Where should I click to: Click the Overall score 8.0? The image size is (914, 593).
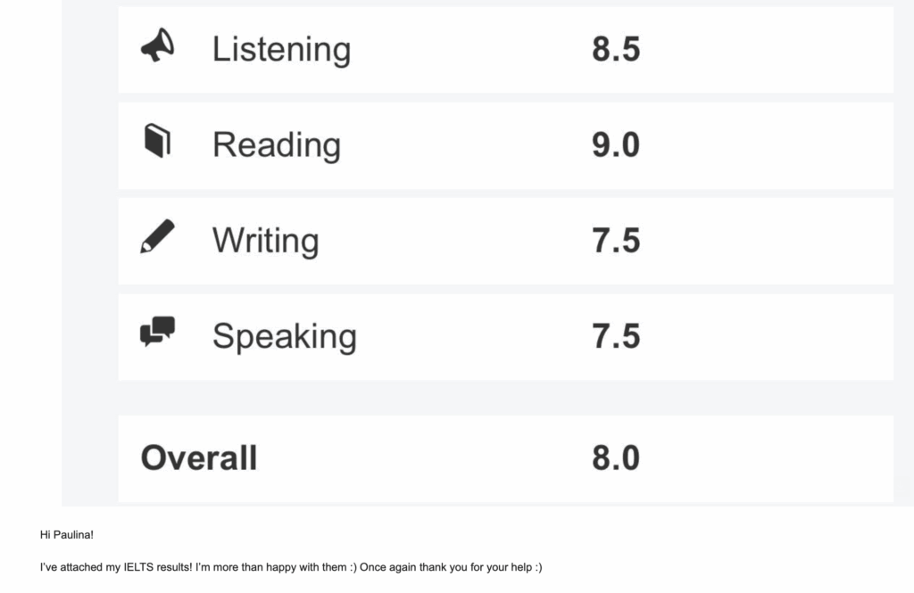point(616,458)
